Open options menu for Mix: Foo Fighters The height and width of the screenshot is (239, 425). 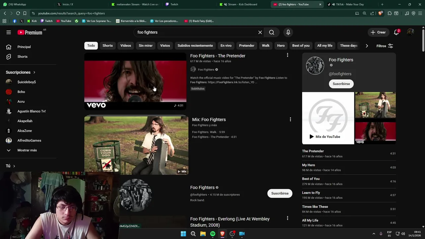[290, 119]
